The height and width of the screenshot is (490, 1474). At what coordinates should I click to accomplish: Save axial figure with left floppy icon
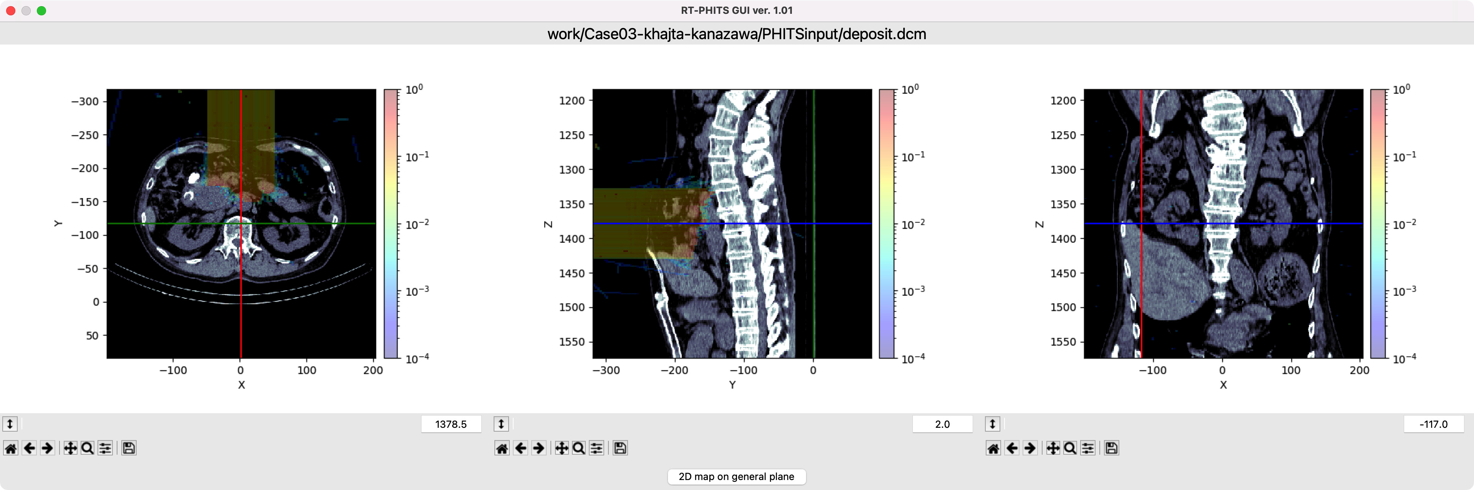pyautogui.click(x=129, y=448)
